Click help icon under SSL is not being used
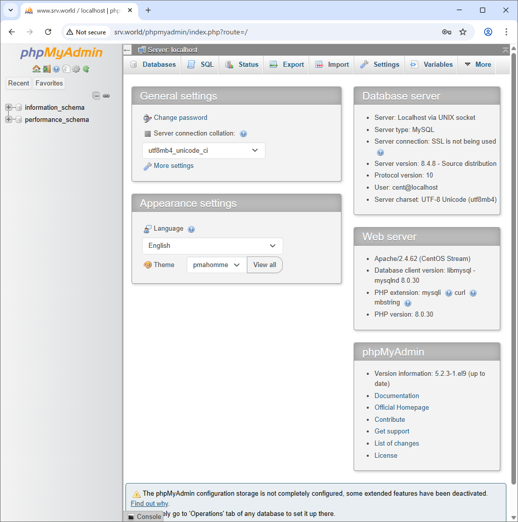This screenshot has width=518, height=522. 380,152
